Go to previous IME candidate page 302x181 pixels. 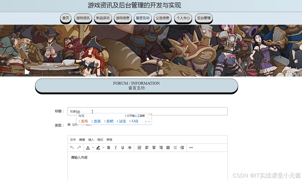143,122
